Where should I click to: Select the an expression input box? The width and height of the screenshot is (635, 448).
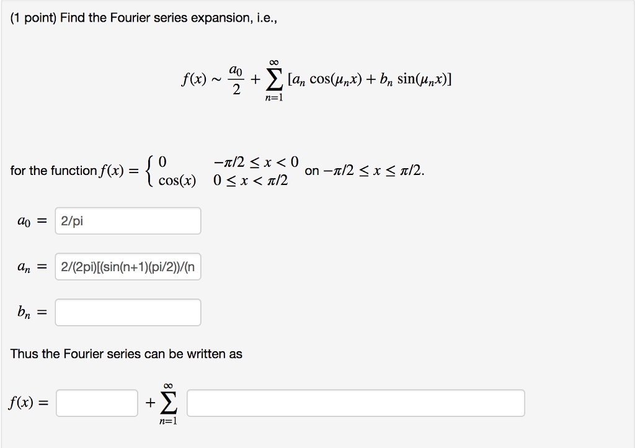point(127,267)
